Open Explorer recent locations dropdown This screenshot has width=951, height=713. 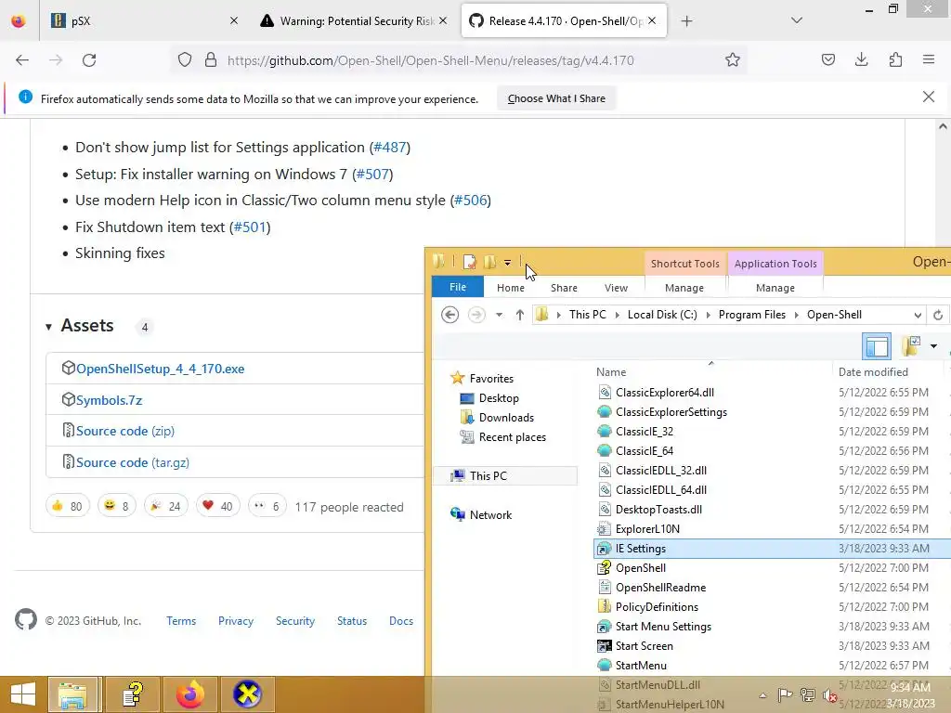click(499, 315)
